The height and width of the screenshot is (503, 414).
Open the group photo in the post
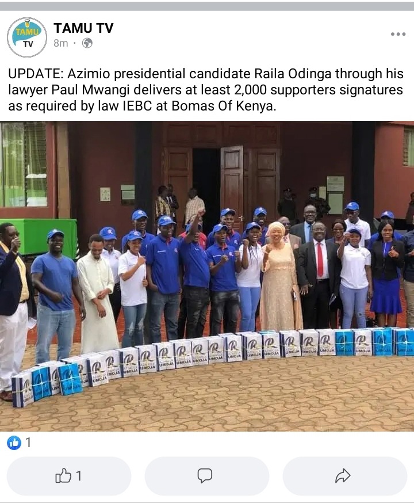[x=207, y=276]
